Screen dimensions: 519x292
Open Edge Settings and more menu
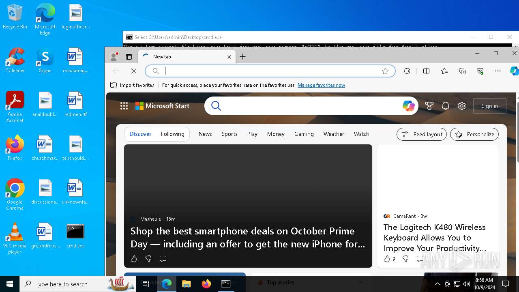[x=498, y=71]
